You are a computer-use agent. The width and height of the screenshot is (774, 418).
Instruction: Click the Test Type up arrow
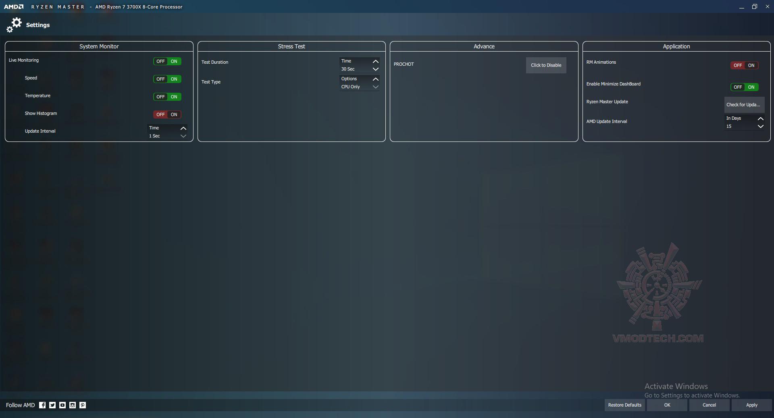point(376,79)
